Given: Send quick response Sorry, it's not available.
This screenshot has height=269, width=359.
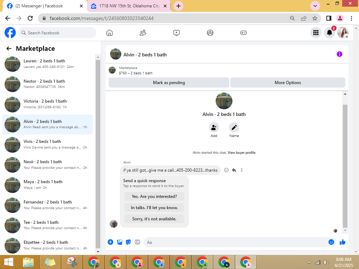Looking at the screenshot, I should 154,219.
